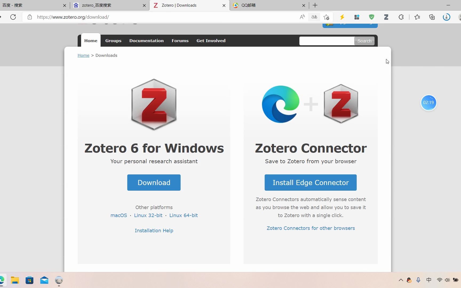Open the Documentation navigation item
Viewport: 461px width, 288px height.
coord(146,41)
